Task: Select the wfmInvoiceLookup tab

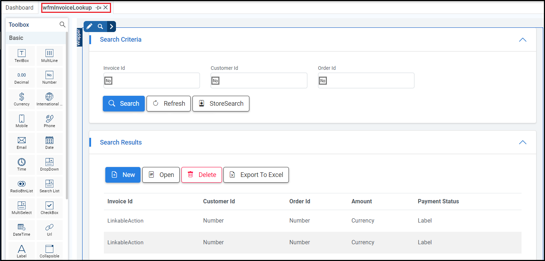Action: click(x=67, y=7)
